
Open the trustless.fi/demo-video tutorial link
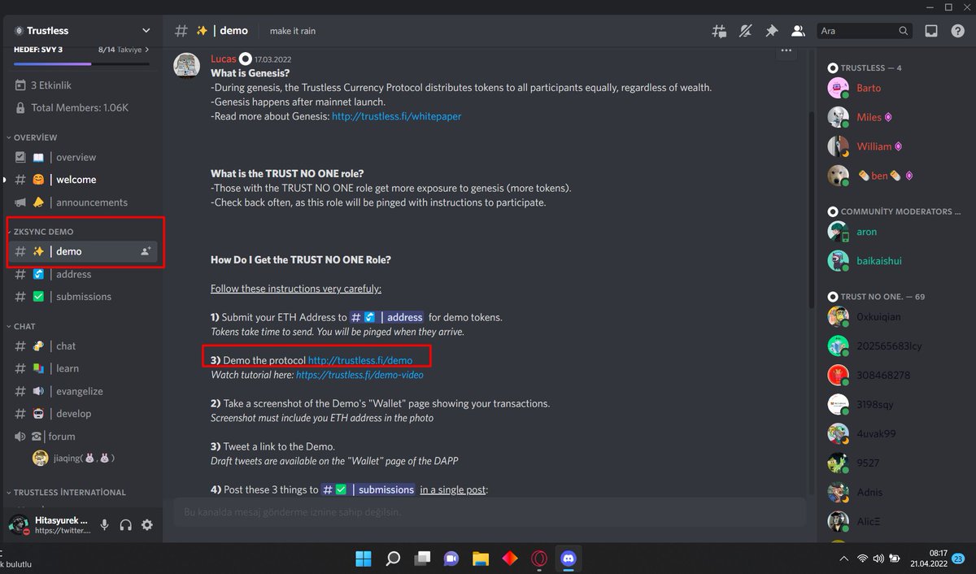point(359,375)
